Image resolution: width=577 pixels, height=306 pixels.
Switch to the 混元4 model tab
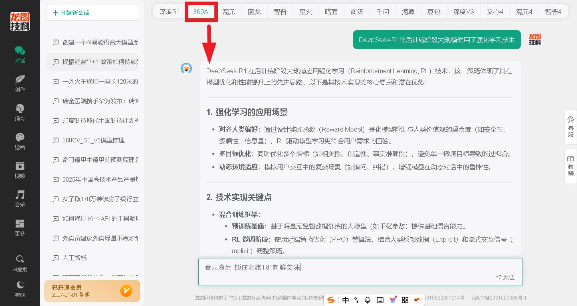point(524,12)
